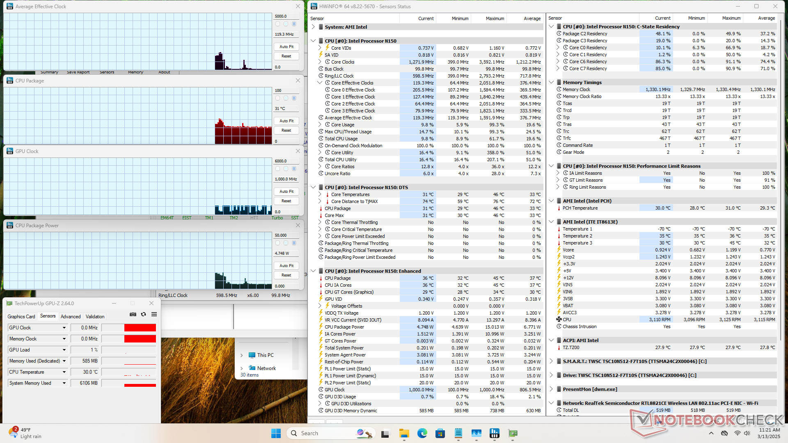This screenshot has height=443, width=788.
Task: Show hidden system tray icons chevron
Action: tap(711, 433)
